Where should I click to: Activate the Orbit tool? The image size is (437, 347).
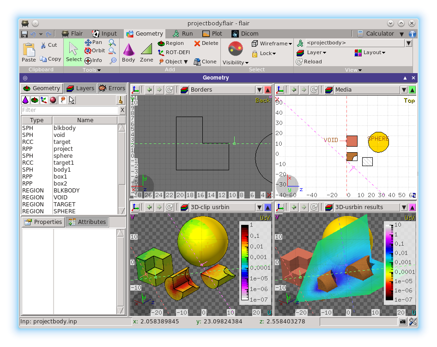coord(95,51)
